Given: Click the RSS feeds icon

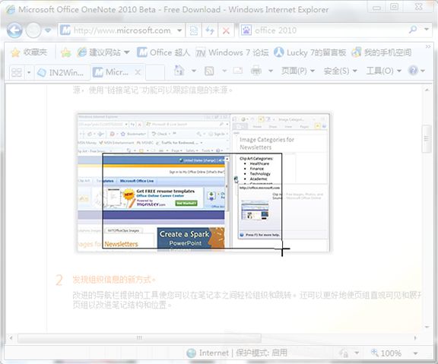Looking at the screenshot, I should [210, 71].
